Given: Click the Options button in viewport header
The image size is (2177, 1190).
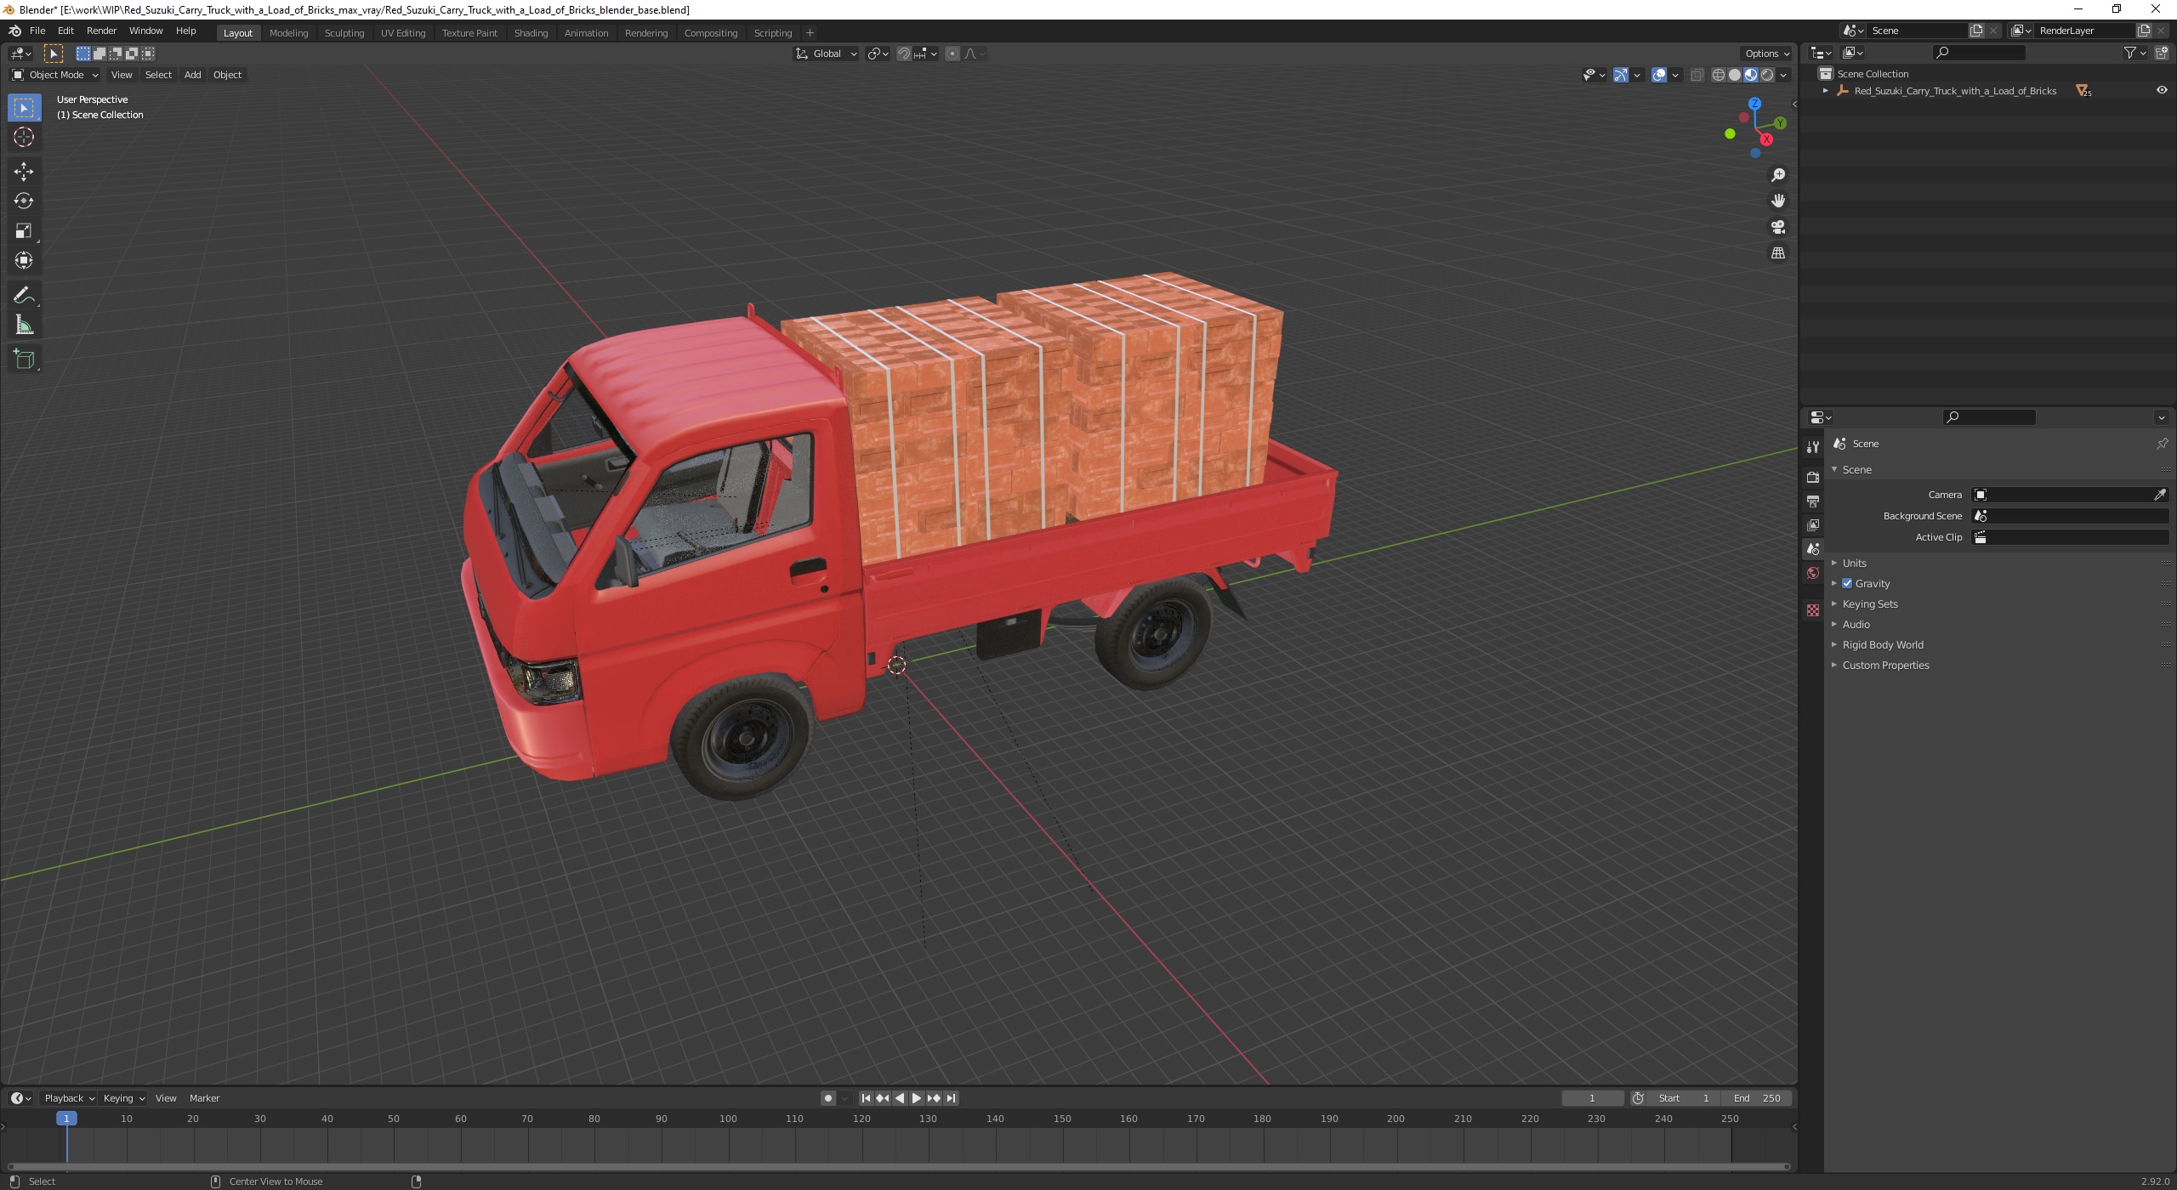Looking at the screenshot, I should point(1765,54).
